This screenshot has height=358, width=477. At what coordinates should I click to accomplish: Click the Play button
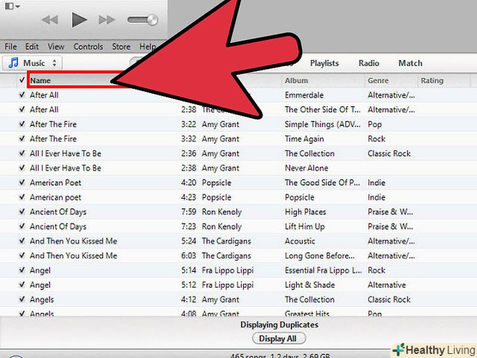click(x=79, y=20)
